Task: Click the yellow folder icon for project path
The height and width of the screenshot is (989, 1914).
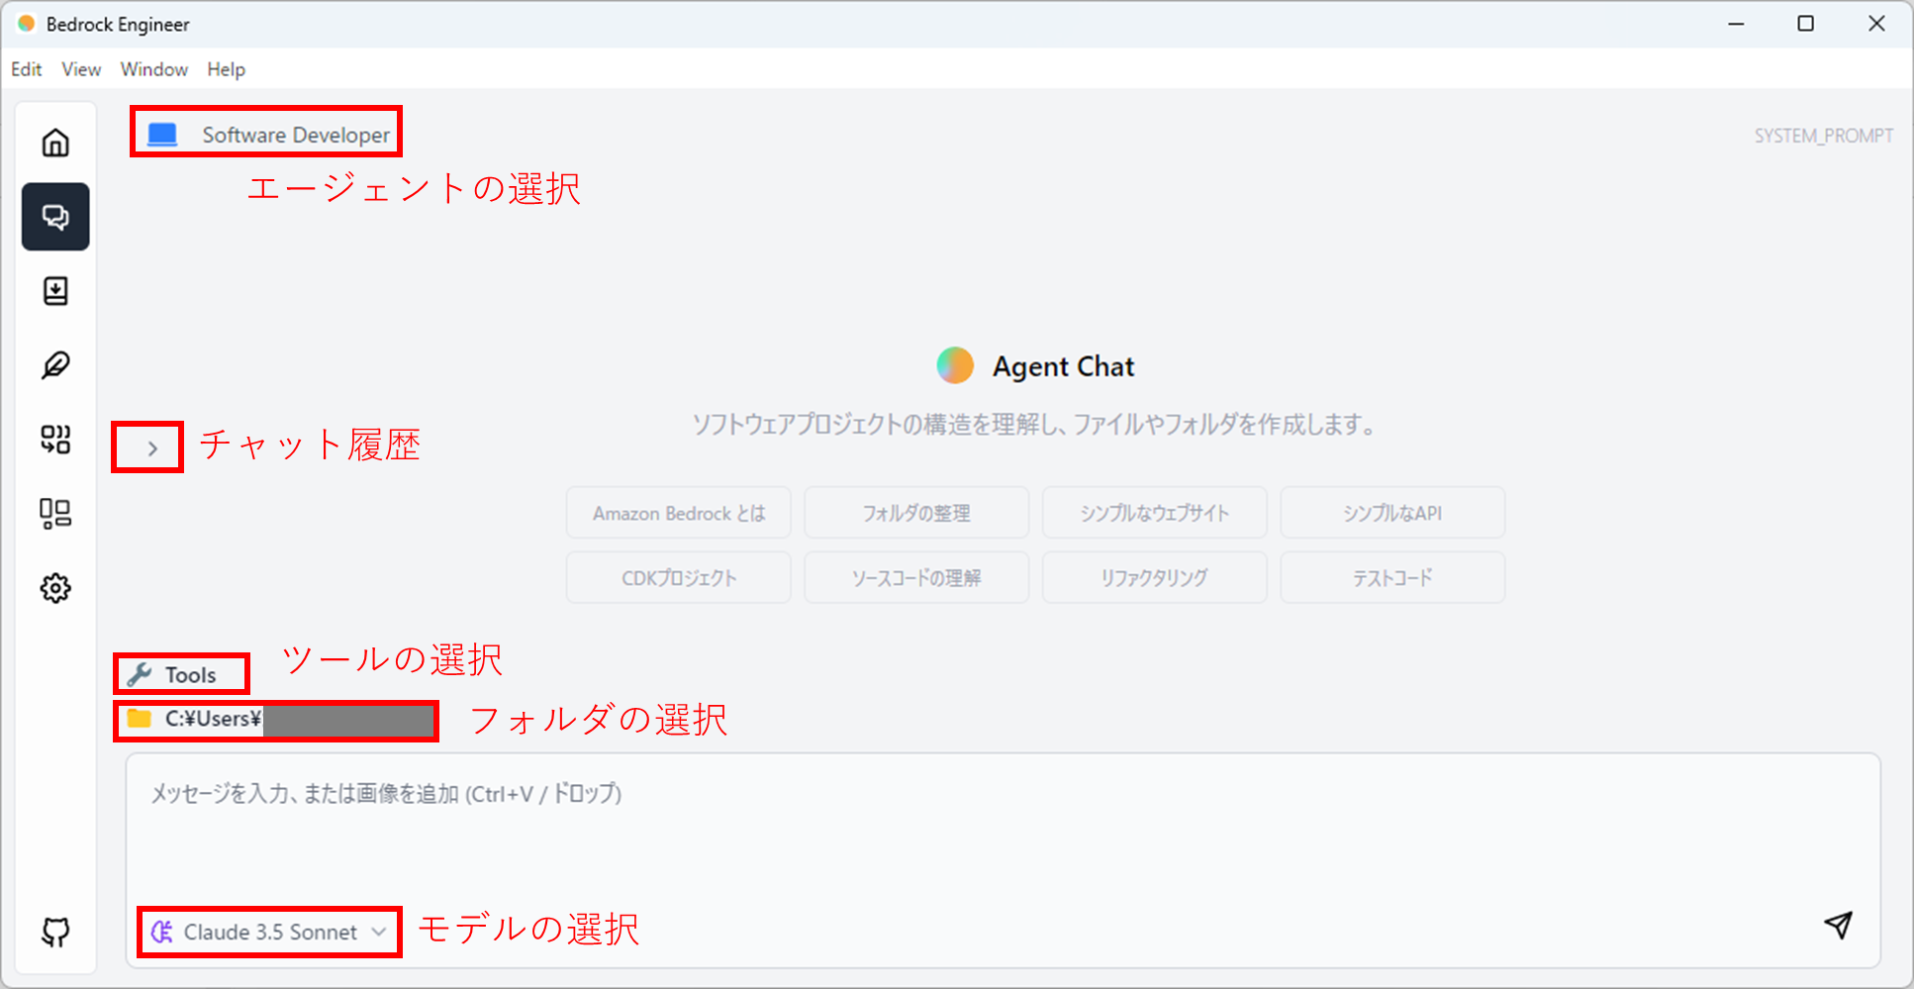Action: pos(140,719)
